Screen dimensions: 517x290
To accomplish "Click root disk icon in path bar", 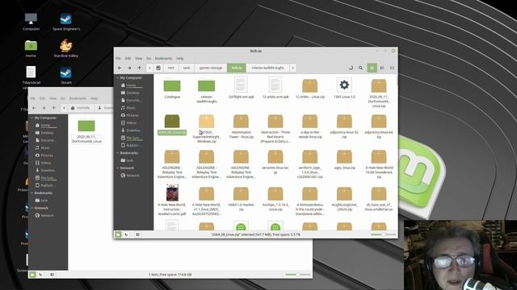I will pos(158,68).
